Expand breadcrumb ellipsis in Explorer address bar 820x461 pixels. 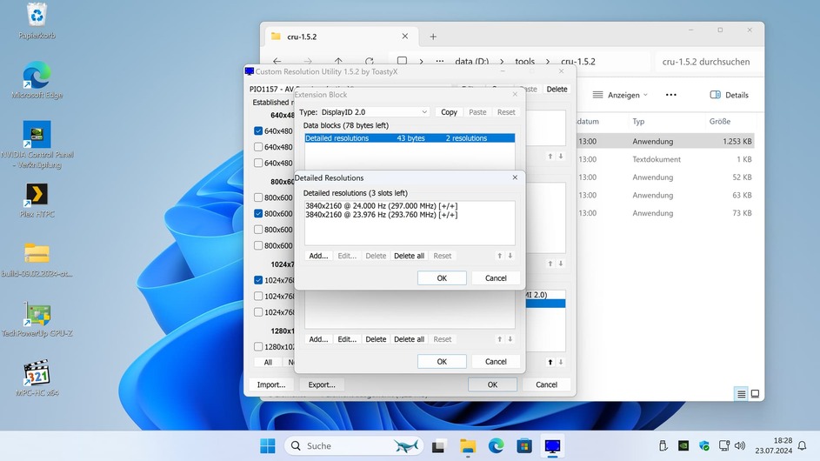(x=439, y=62)
